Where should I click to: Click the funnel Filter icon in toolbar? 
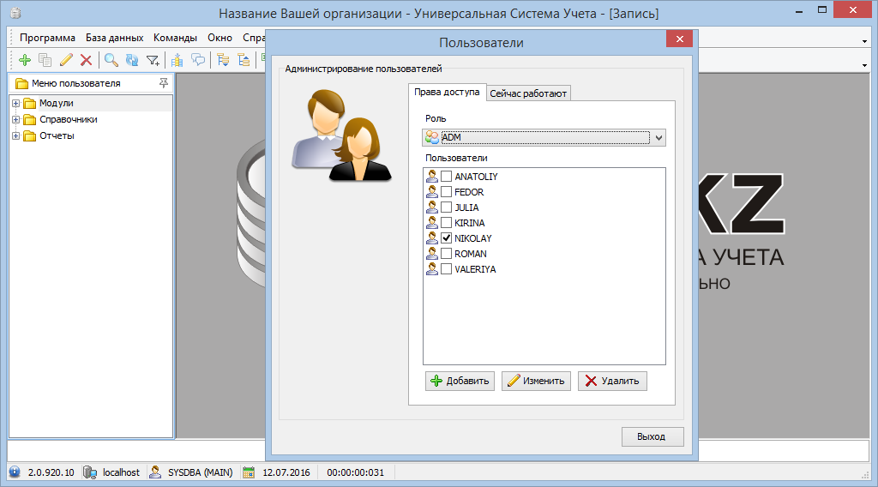point(153,60)
